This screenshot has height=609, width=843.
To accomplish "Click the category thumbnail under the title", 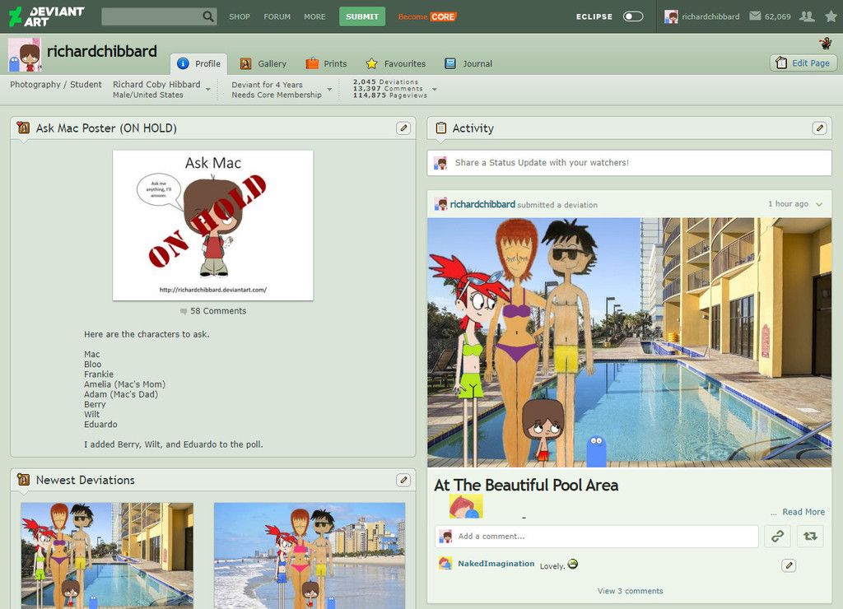I will point(466,506).
